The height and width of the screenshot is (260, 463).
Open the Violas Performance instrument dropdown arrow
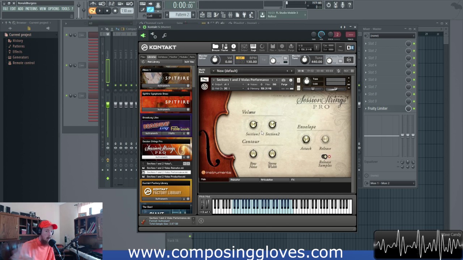(x=214, y=80)
